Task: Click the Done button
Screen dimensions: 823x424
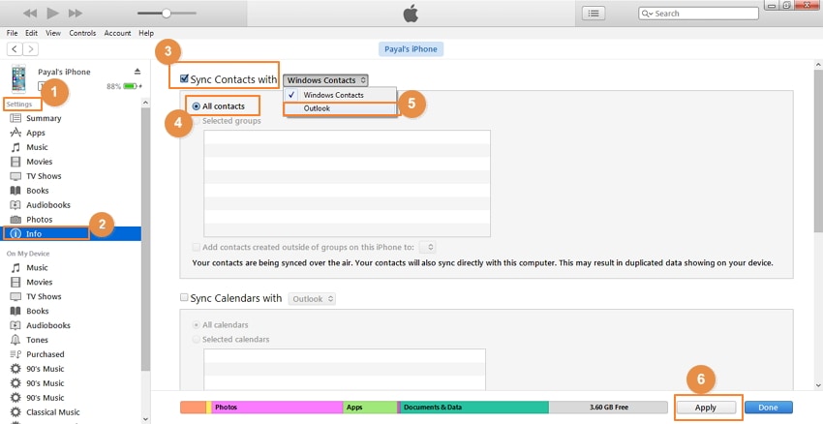Action: point(769,408)
